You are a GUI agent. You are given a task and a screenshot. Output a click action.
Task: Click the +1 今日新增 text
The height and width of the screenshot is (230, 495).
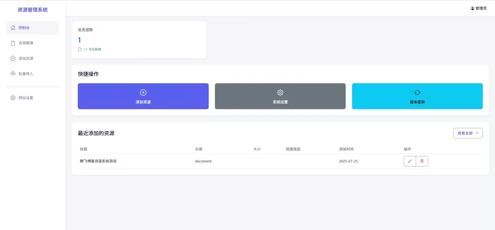(x=92, y=49)
